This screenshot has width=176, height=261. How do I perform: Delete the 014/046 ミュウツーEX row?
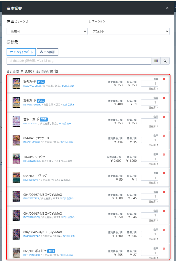[x=164, y=136]
